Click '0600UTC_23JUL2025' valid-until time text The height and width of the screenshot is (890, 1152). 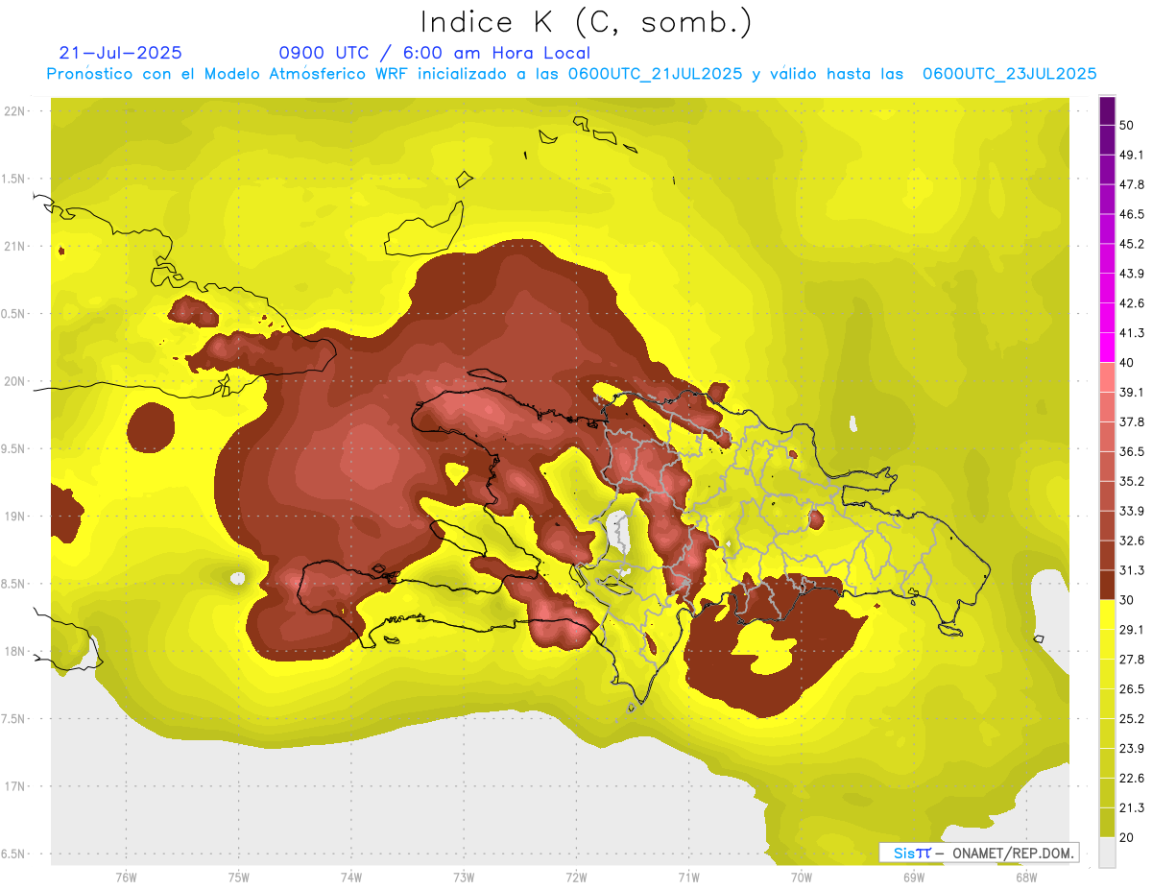click(1009, 74)
